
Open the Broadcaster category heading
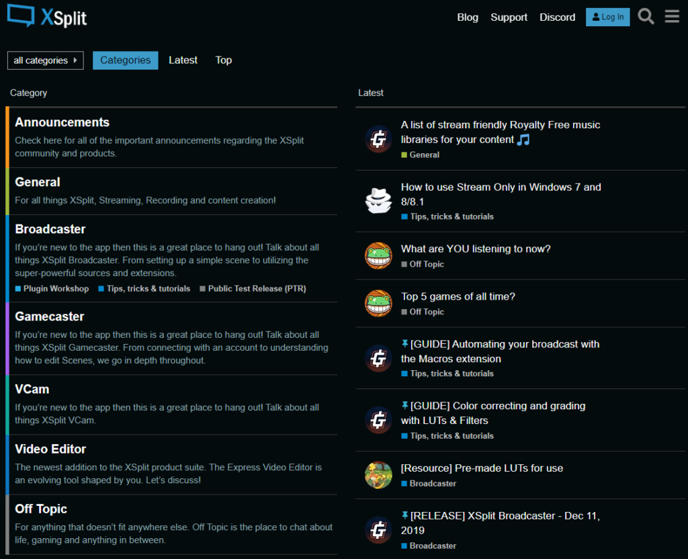click(50, 229)
